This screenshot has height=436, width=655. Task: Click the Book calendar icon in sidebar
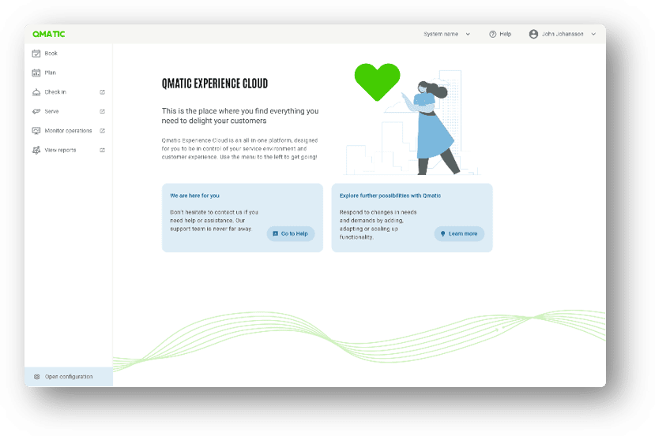pos(36,54)
